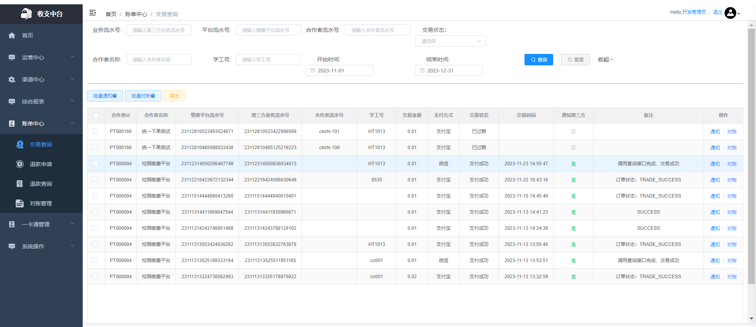The width and height of the screenshot is (756, 327).
Task: Click 通知 link in ceshi-101 row
Action: click(715, 132)
